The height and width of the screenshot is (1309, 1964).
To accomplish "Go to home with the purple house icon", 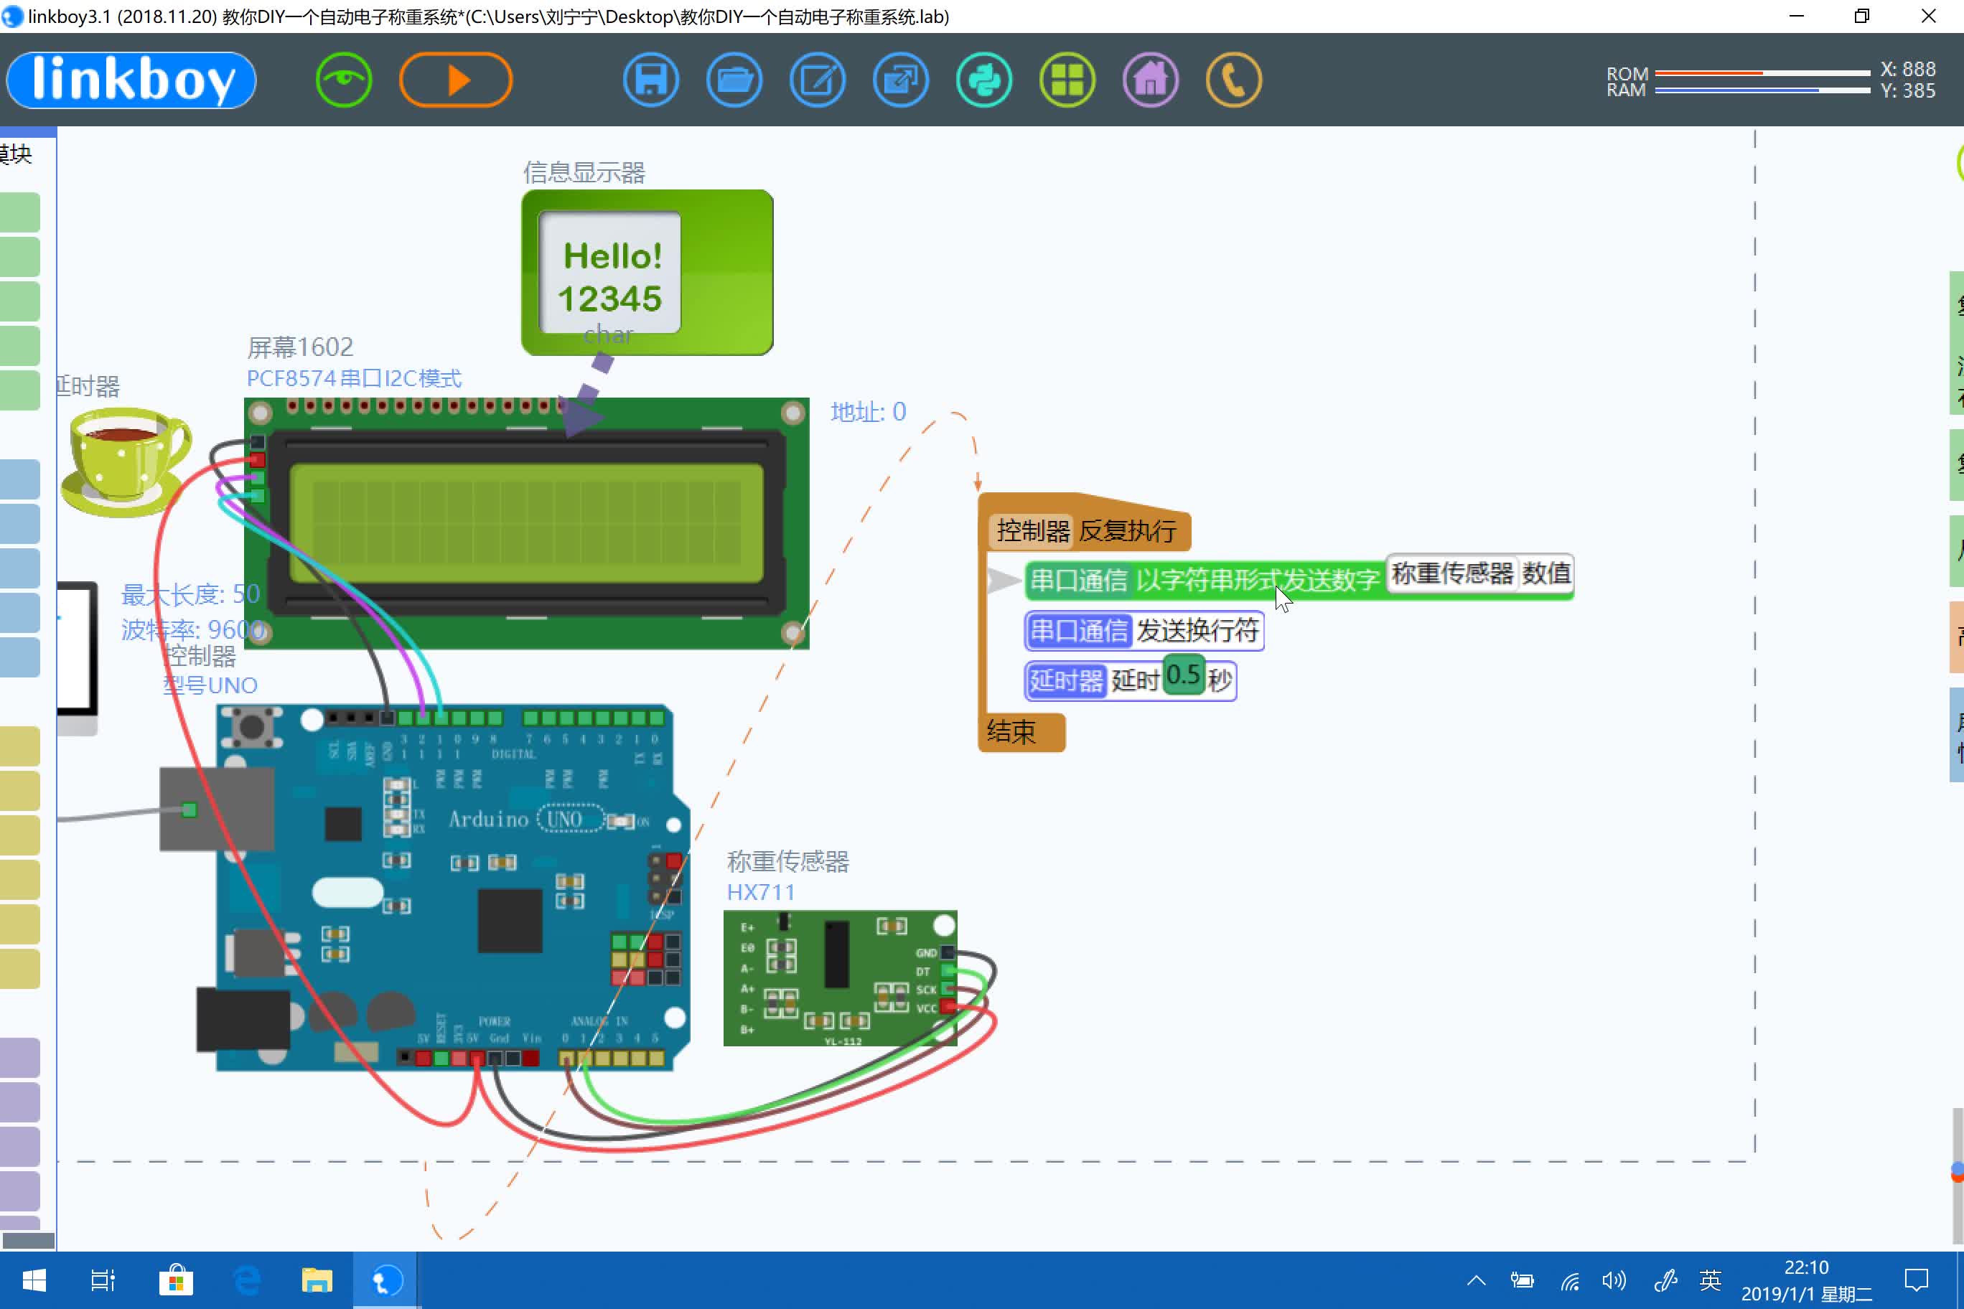I will coord(1151,80).
